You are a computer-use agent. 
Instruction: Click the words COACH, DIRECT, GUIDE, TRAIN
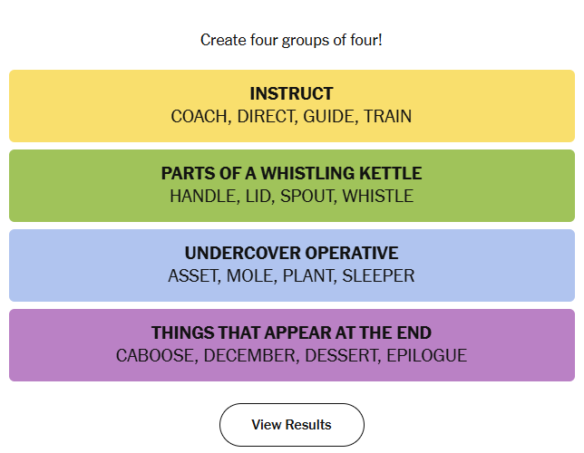[x=291, y=117]
